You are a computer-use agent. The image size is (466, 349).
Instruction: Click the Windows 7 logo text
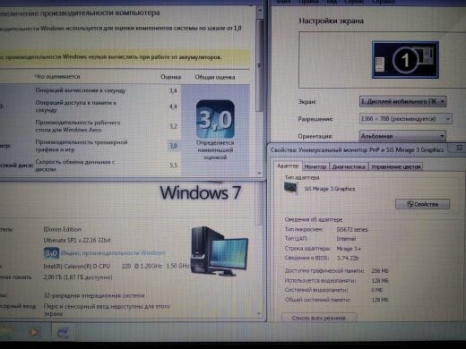pyautogui.click(x=201, y=192)
